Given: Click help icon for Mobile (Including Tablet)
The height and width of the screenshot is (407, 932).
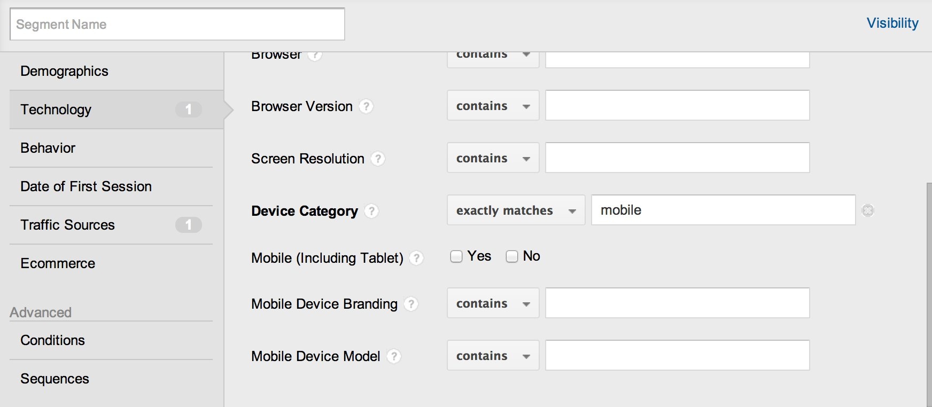Looking at the screenshot, I should click(416, 258).
